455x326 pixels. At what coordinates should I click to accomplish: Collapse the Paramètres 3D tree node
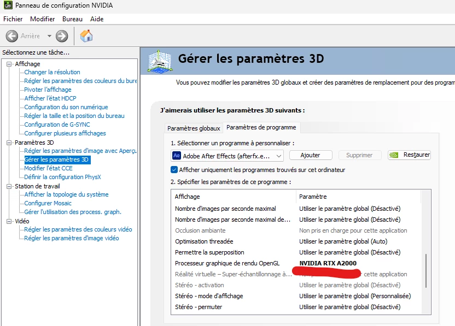pos(9,143)
